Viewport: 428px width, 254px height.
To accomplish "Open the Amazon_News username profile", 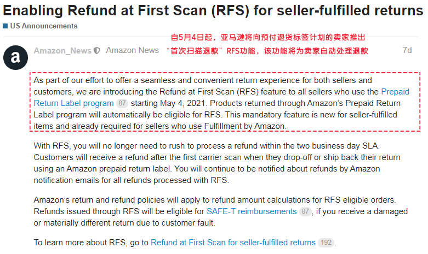I will [x=62, y=51].
